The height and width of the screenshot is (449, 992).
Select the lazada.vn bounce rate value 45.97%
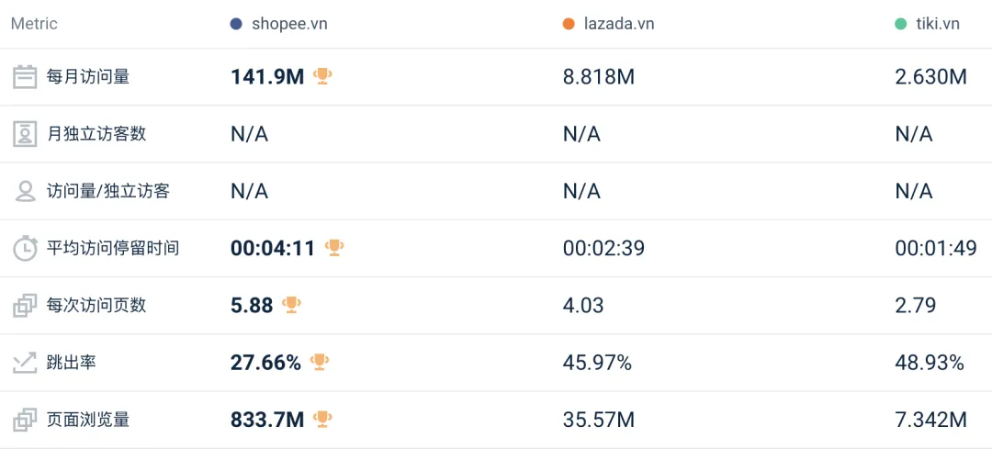pyautogui.click(x=597, y=363)
